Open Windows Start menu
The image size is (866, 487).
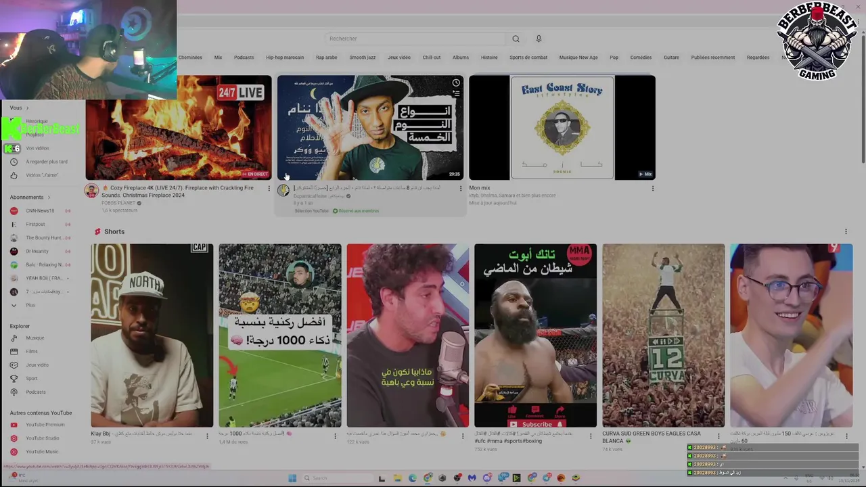tap(292, 478)
